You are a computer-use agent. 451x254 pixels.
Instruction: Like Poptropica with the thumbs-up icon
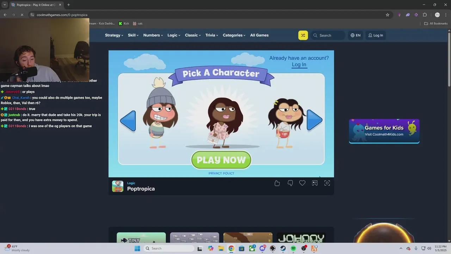click(x=277, y=183)
